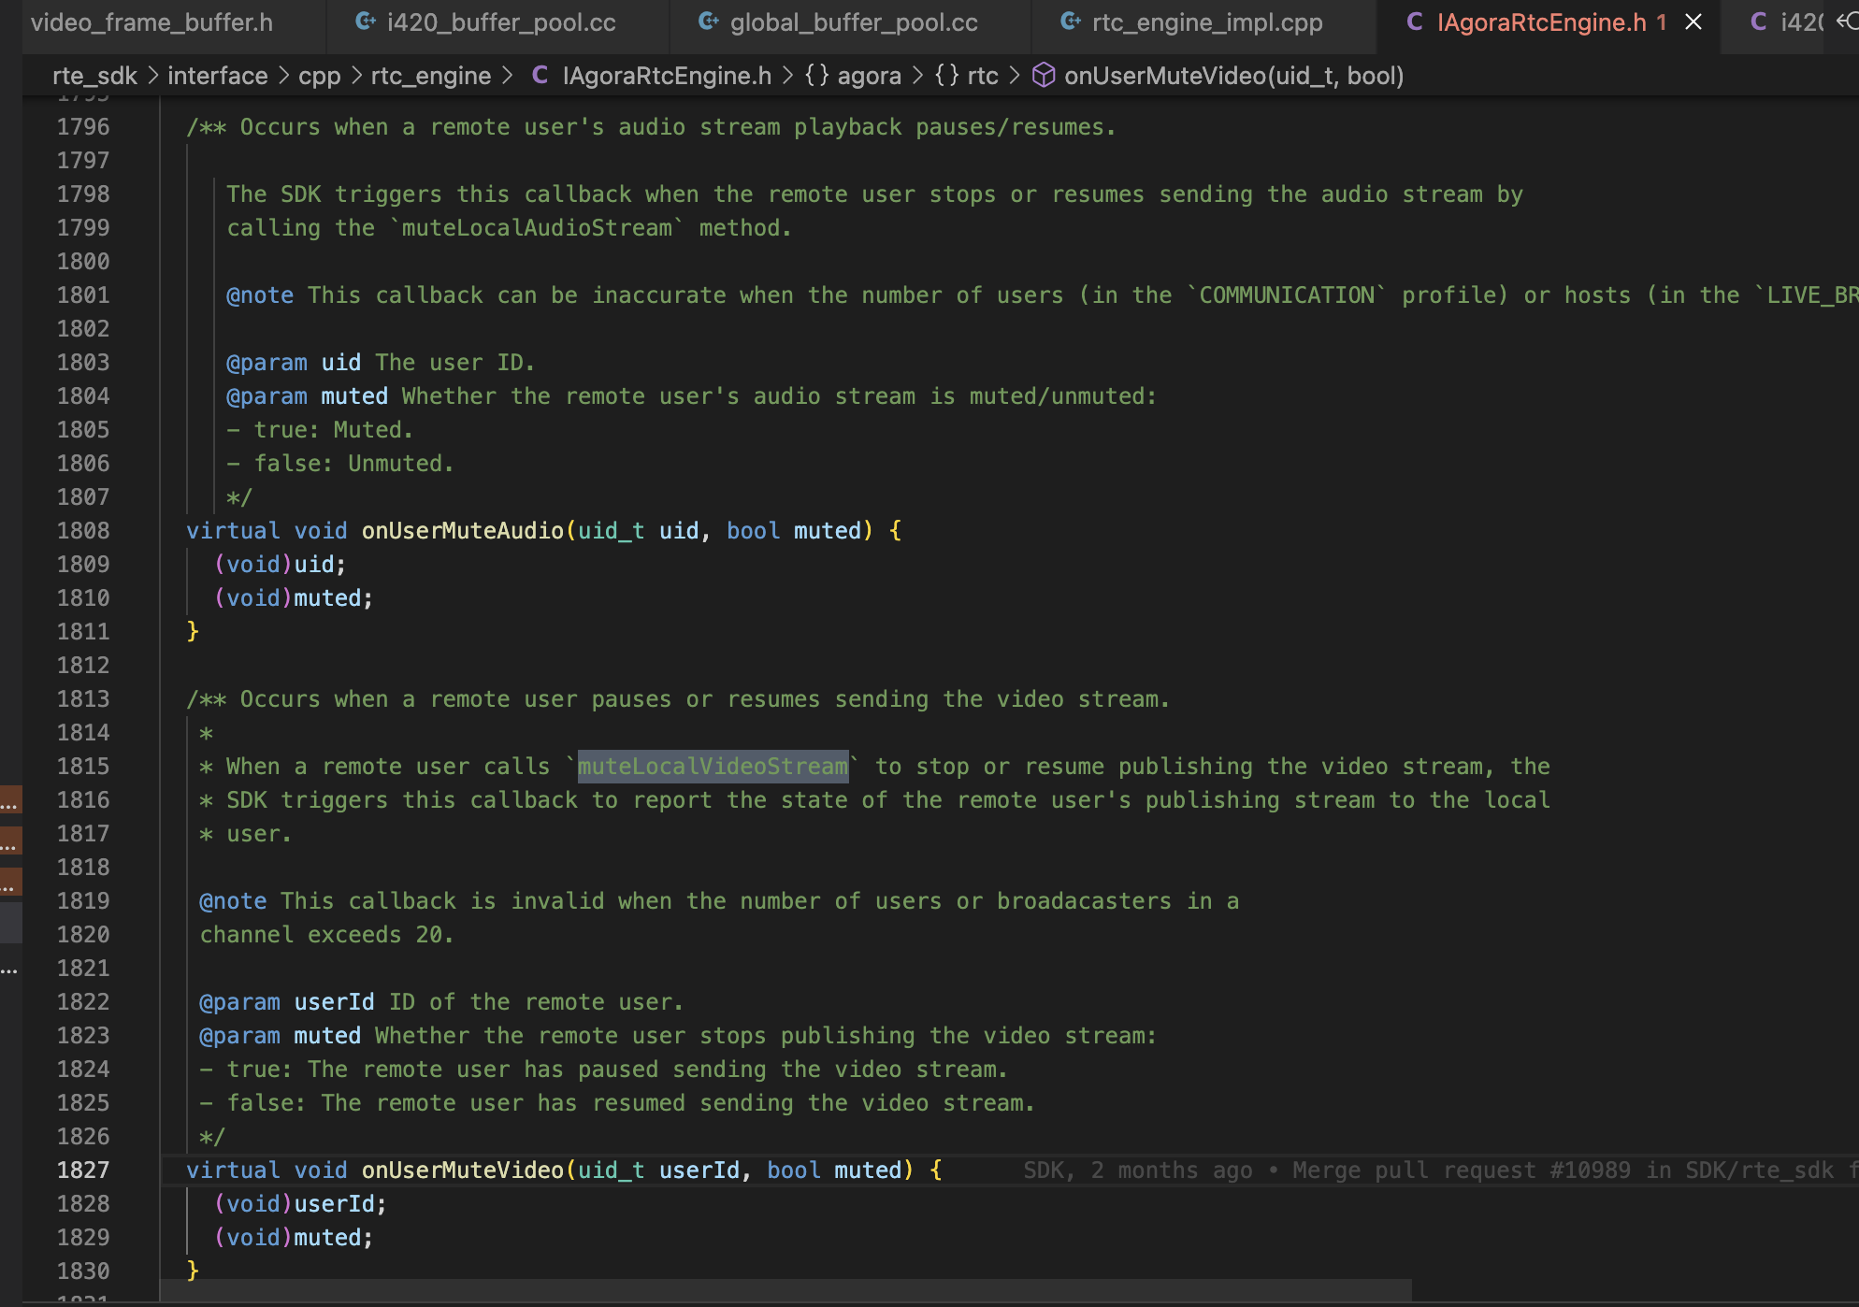The image size is (1859, 1307).
Task: Click the namespace braces icon before agora
Action: [816, 76]
